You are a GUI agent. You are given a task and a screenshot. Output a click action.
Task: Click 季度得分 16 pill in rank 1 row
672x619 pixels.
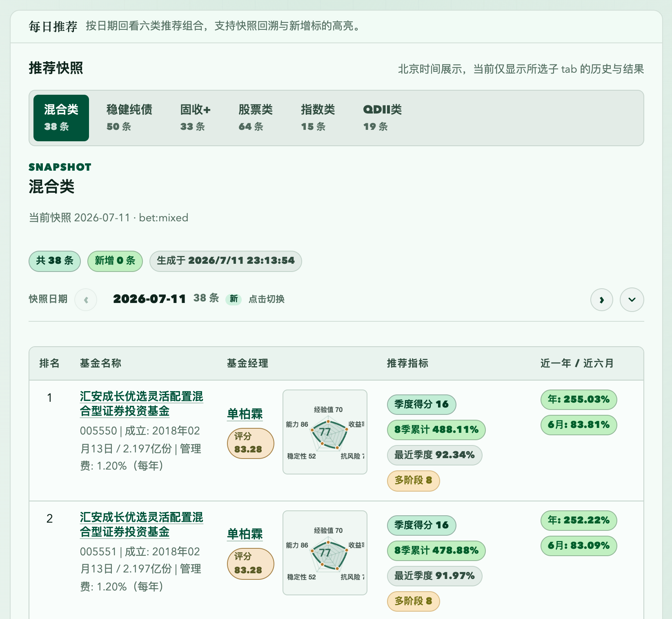(x=422, y=405)
